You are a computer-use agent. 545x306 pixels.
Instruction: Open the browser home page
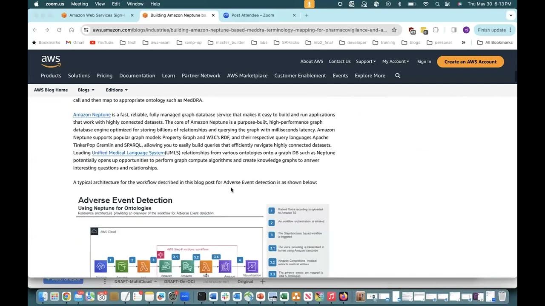(72, 30)
